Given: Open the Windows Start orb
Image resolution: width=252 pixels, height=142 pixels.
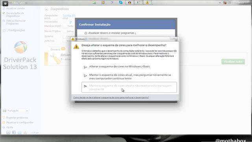Looking at the screenshot, I should (5, 3).
